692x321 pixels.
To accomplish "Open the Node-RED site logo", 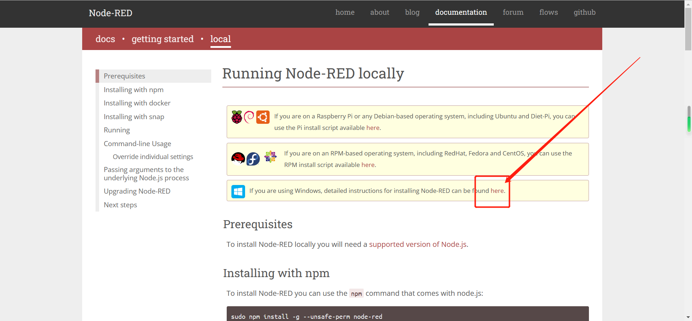I will click(110, 13).
